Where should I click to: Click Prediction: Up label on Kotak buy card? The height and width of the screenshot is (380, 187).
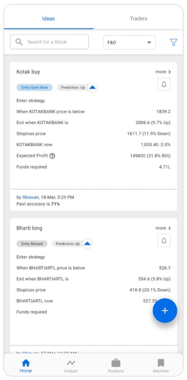coord(73,87)
